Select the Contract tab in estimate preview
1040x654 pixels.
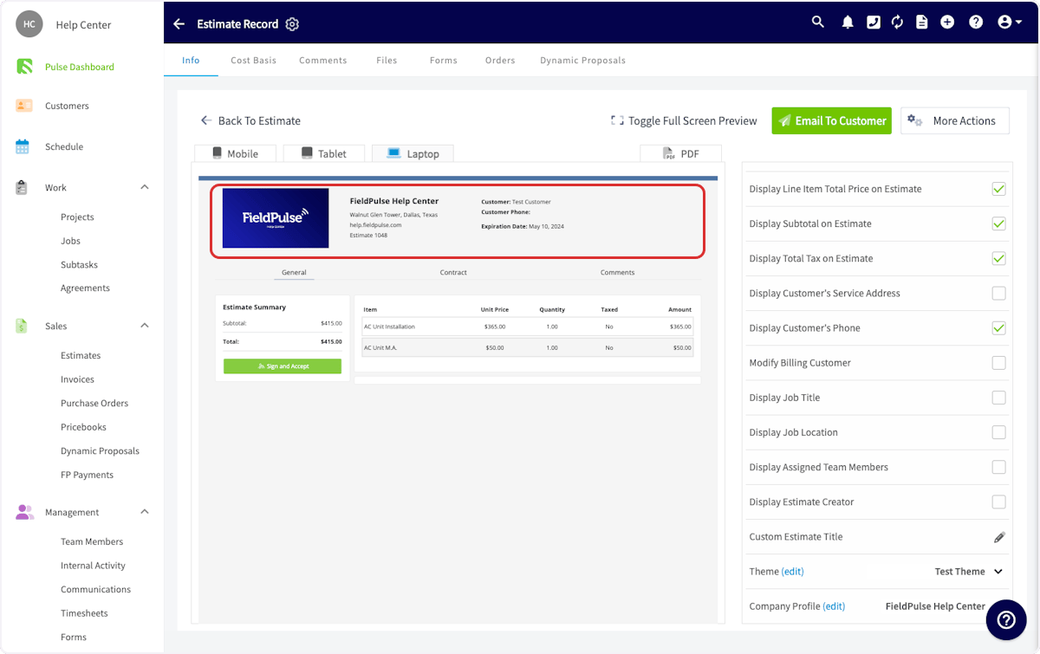[x=453, y=272]
